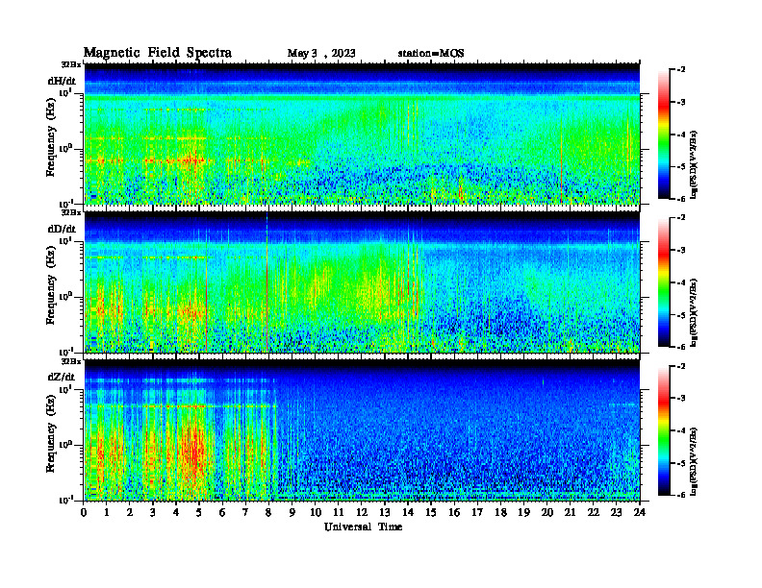
Task: Click the hour "24" tick label
Action: tap(640, 512)
